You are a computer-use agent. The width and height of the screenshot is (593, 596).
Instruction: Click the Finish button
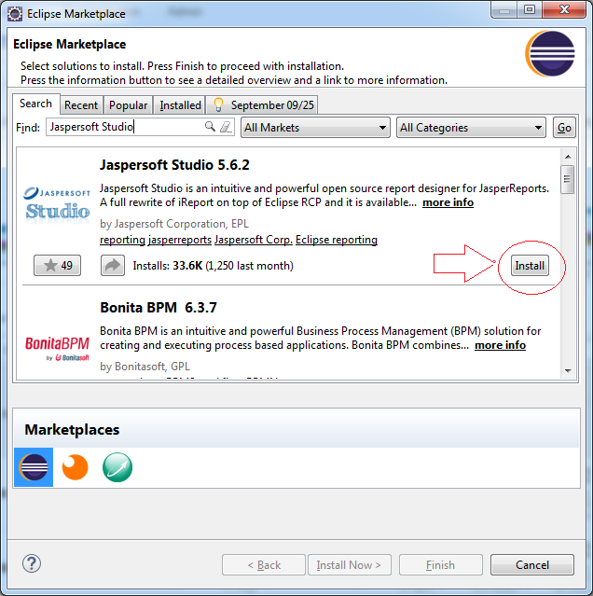pos(441,565)
